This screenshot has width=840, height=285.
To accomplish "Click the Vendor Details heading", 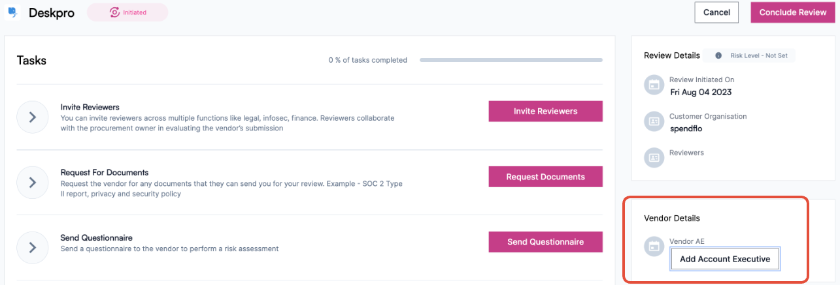I will pyautogui.click(x=672, y=218).
